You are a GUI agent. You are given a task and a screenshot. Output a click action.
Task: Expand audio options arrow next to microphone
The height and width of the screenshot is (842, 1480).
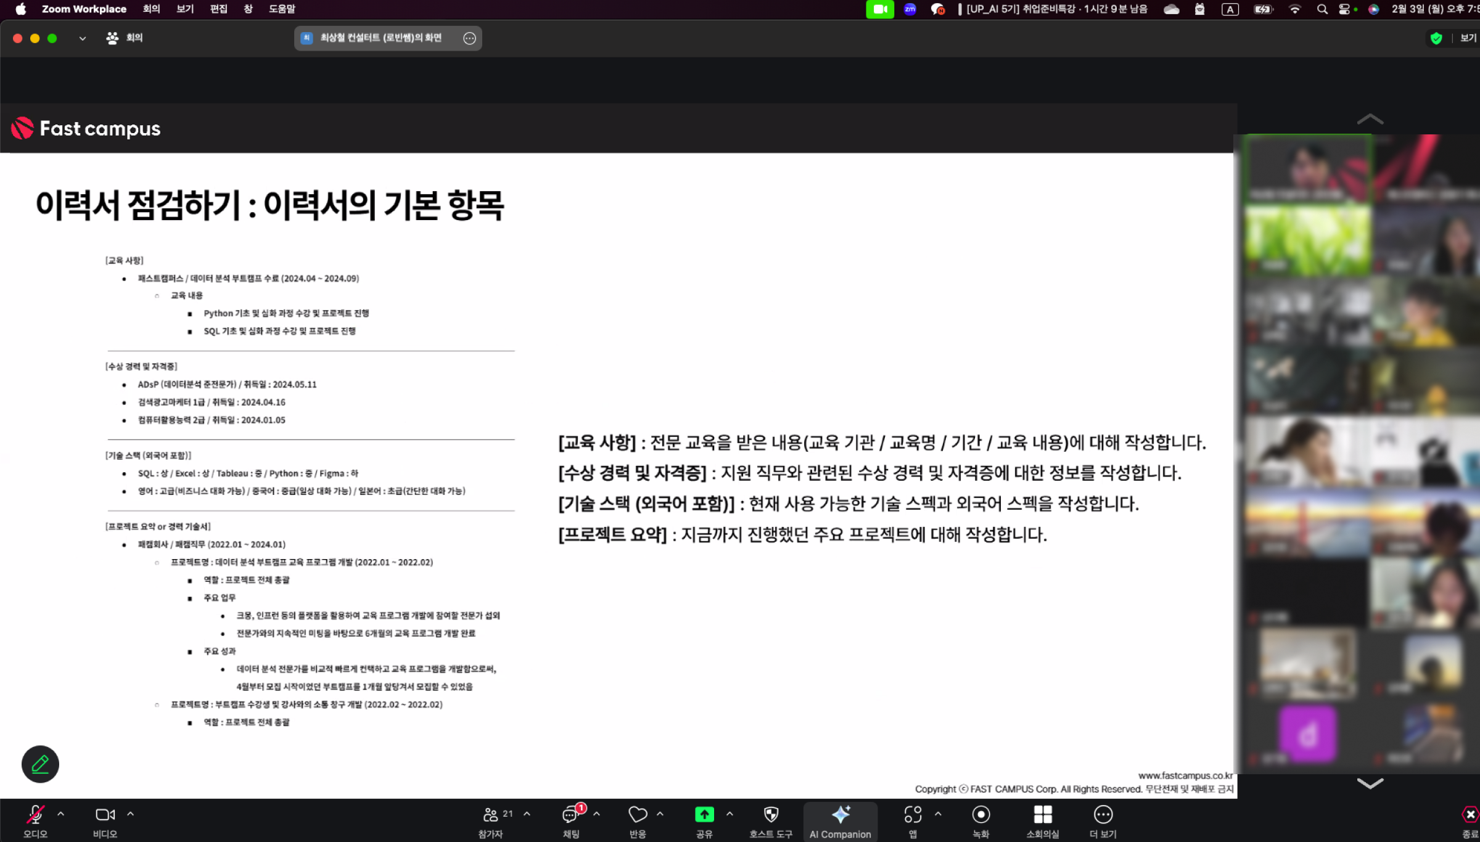(x=61, y=814)
